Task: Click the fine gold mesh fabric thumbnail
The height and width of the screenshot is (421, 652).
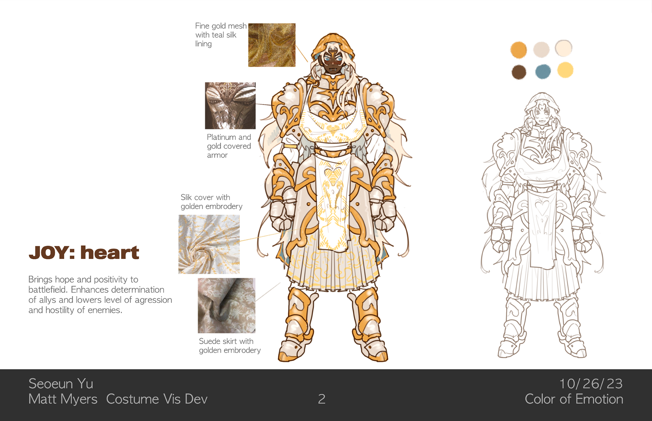Action: (x=272, y=45)
